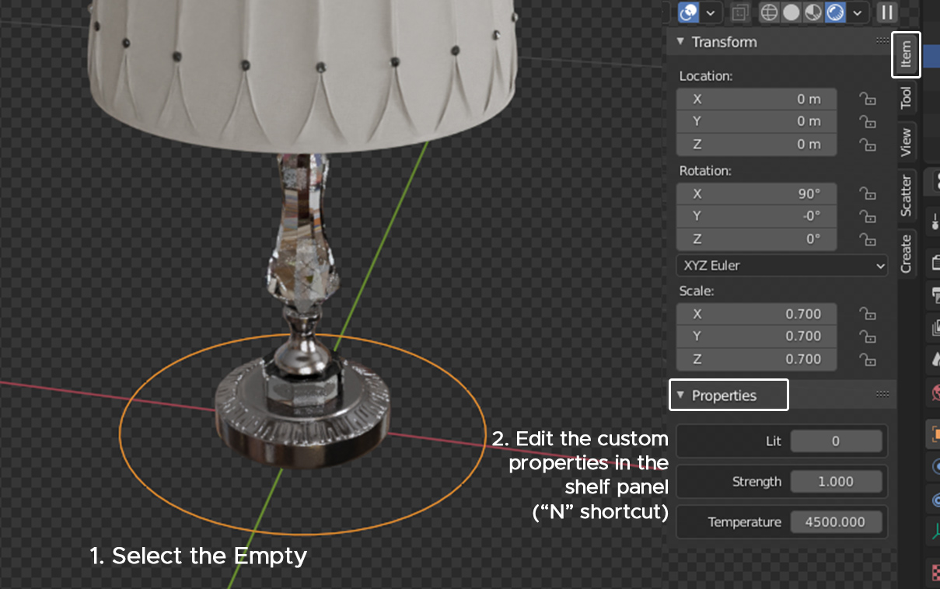Lock the Location Z value
Viewport: 940px width, 589px height.
tap(867, 144)
